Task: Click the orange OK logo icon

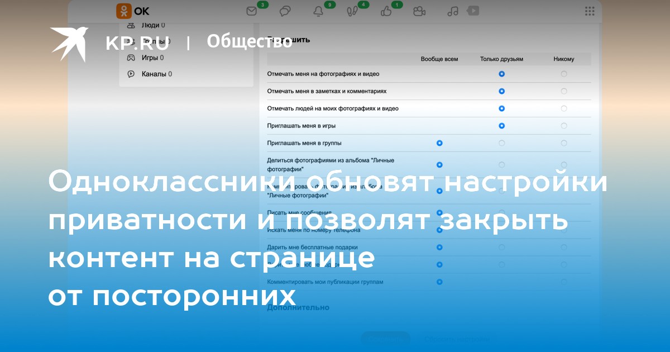Action: click(124, 11)
